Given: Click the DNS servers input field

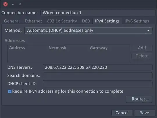Looking at the screenshot, I should [x=98, y=67].
